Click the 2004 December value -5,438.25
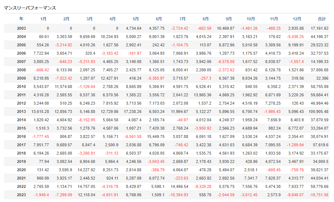Image resolution: width=334 pixels, height=202 pixels. pos(295,37)
